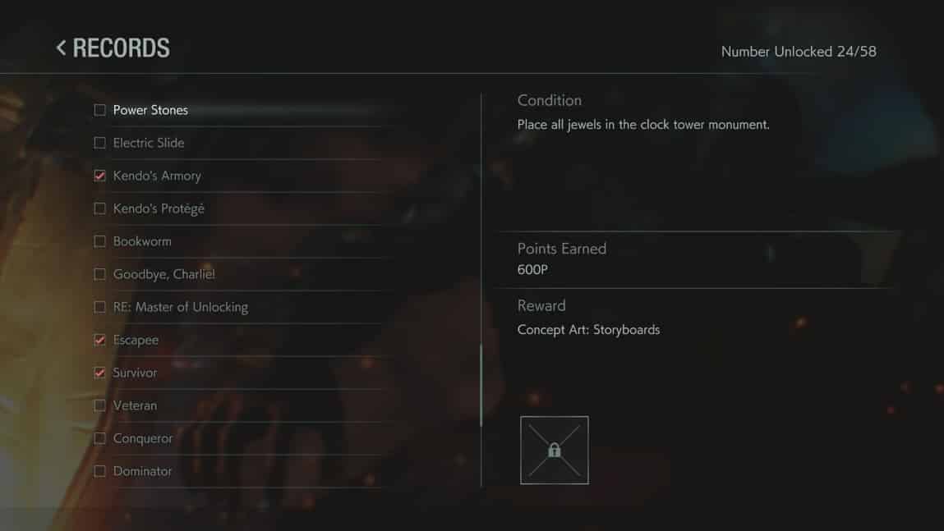Select RE: Master of Unlocking record
The height and width of the screenshot is (531, 944).
click(x=237, y=307)
